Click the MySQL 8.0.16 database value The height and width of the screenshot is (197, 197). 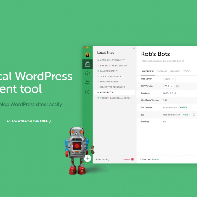169,93
